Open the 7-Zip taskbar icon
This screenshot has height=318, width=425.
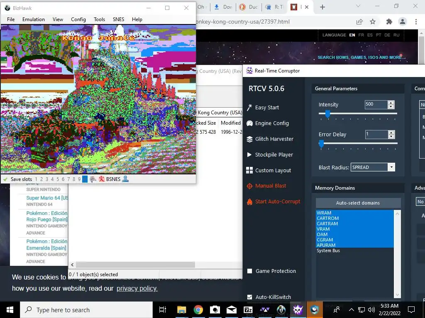pyautogui.click(x=248, y=310)
